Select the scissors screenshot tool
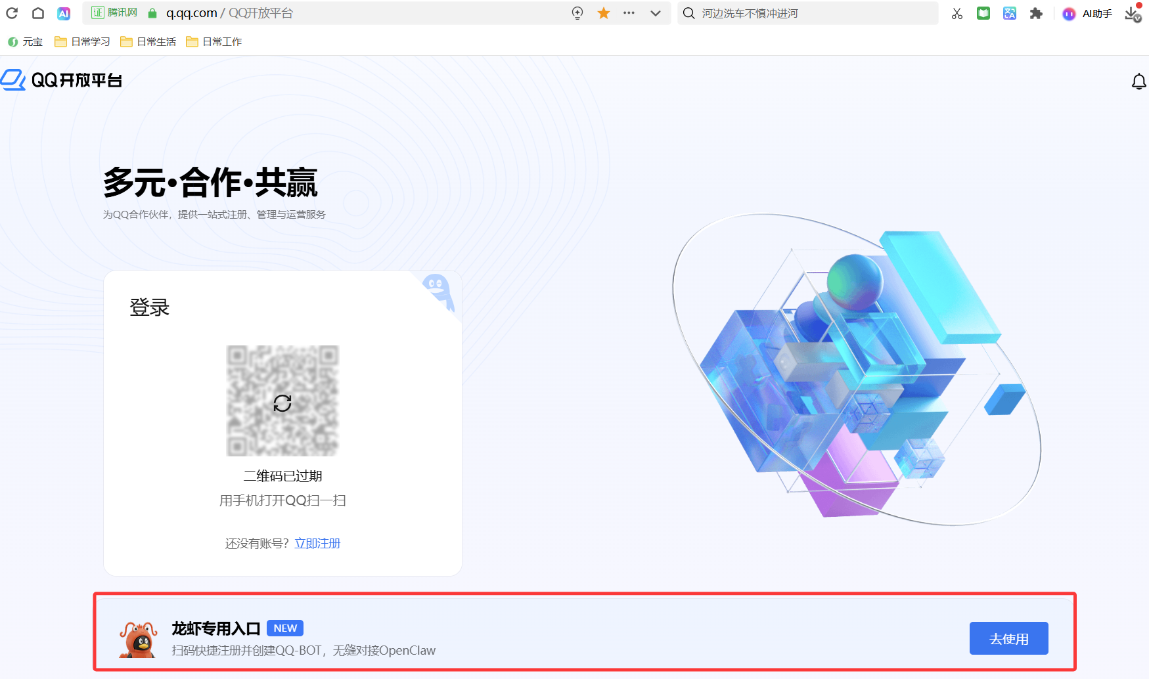This screenshot has width=1149, height=679. 957,13
